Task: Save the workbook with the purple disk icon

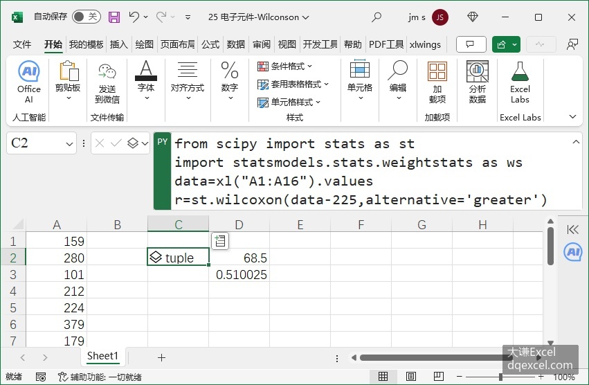Action: pyautogui.click(x=114, y=17)
